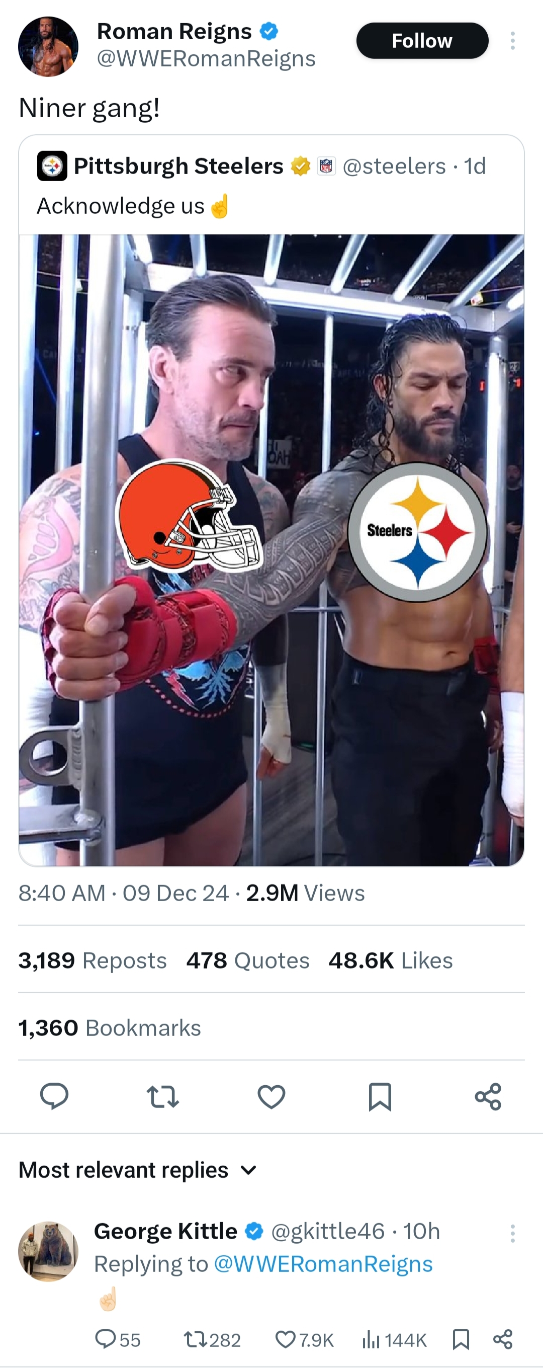Open the quoted Steelers post image
The image size is (543, 1368).
(x=271, y=549)
